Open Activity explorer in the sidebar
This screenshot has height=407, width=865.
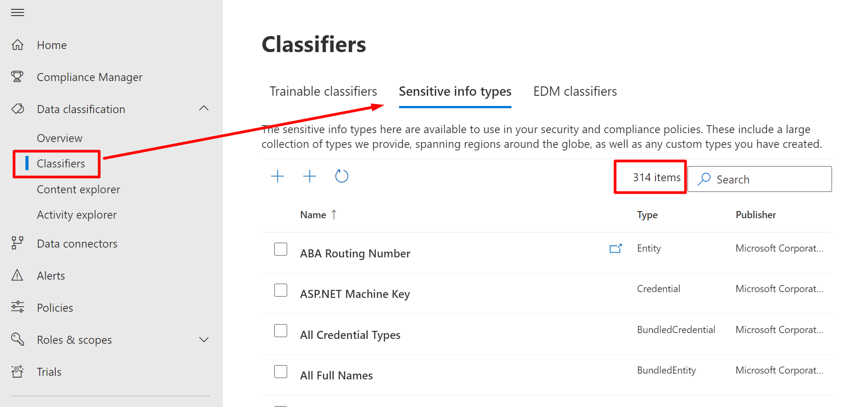point(77,215)
